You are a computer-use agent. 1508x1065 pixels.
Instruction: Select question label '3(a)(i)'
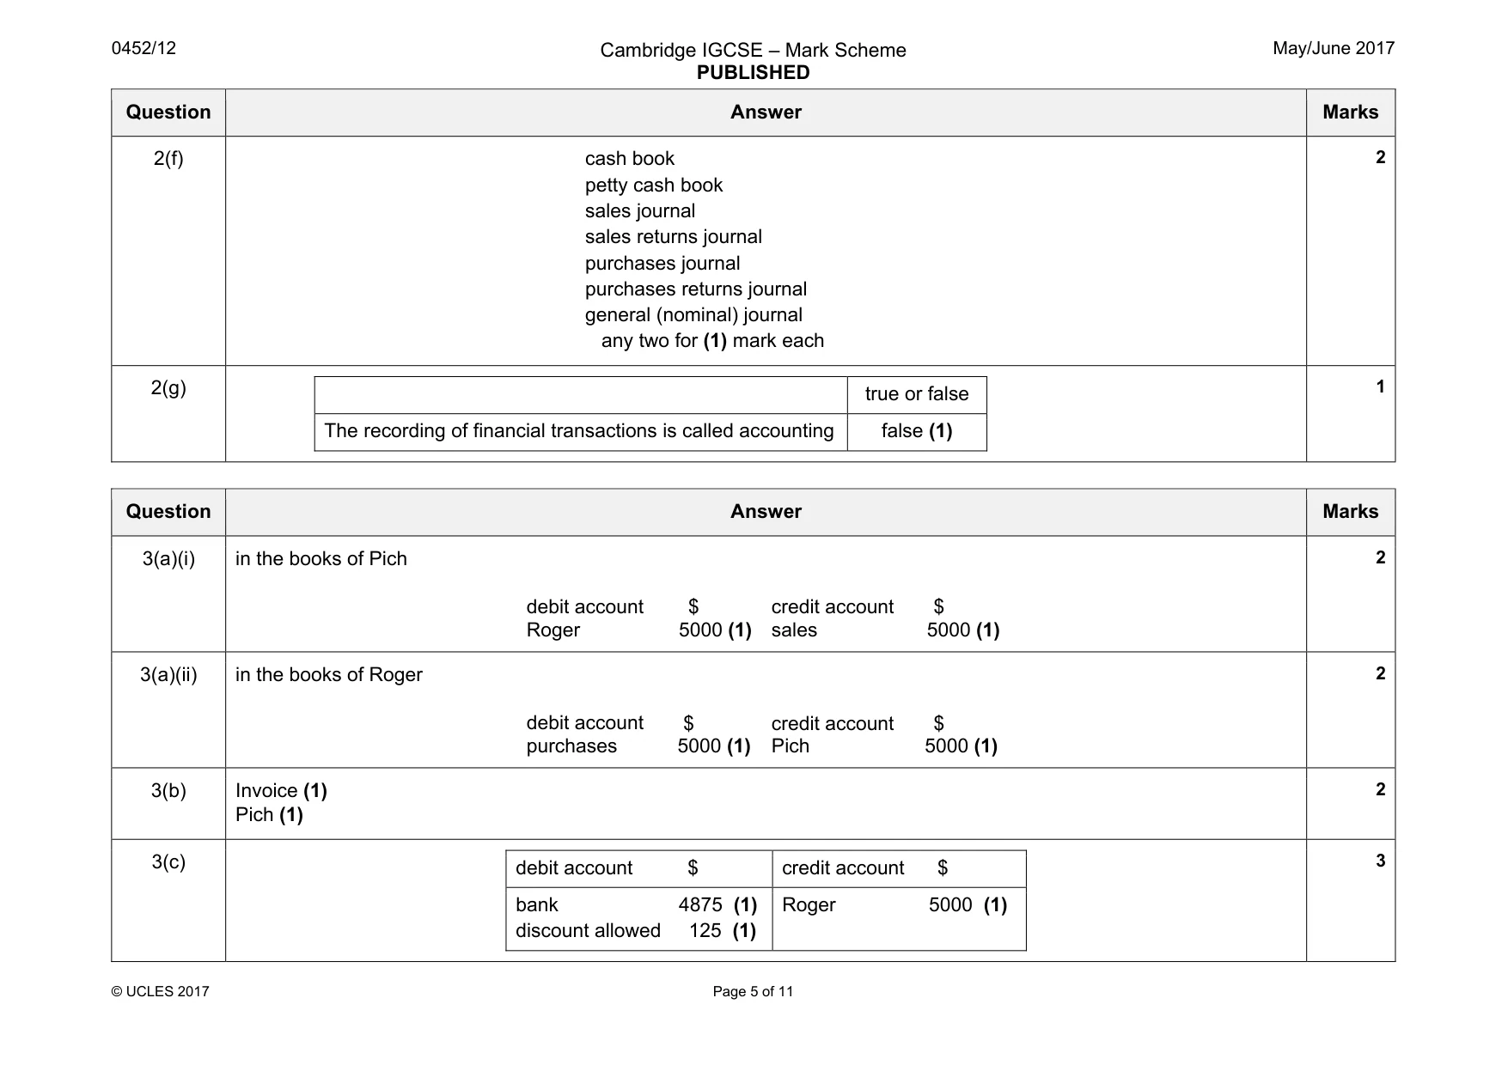(168, 559)
